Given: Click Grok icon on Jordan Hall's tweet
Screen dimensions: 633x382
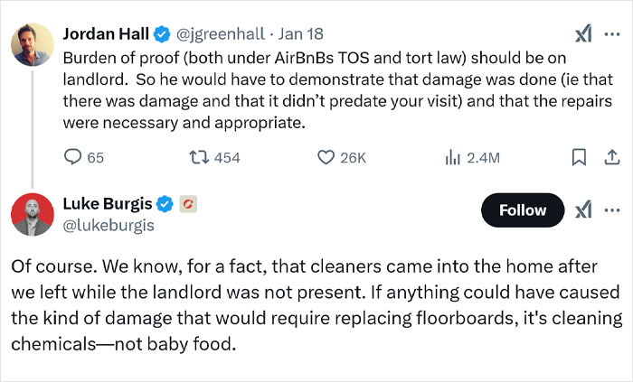Looking at the screenshot, I should (x=582, y=34).
